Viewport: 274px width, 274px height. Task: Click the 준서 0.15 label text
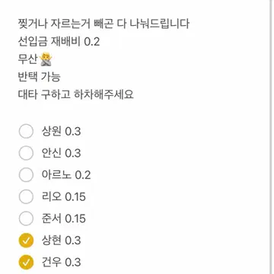pyautogui.click(x=63, y=218)
